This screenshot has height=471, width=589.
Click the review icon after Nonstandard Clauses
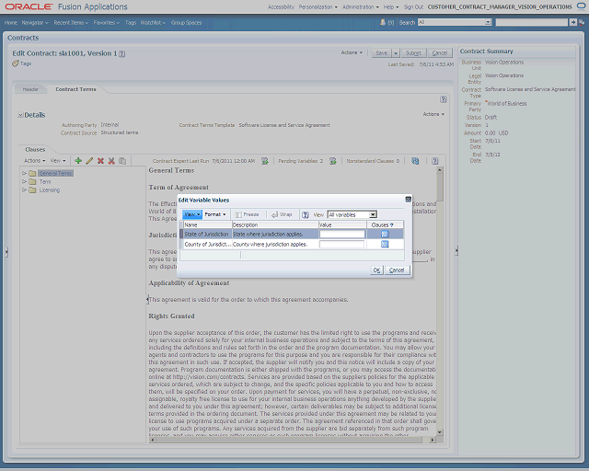(415, 161)
